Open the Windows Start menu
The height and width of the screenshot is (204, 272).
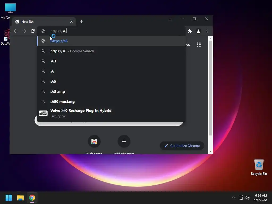click(x=8, y=198)
